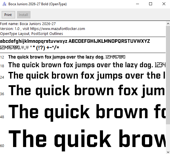Open the font viewer title bar icon menu
The height and width of the screenshot is (154, 170).
point(4,4)
